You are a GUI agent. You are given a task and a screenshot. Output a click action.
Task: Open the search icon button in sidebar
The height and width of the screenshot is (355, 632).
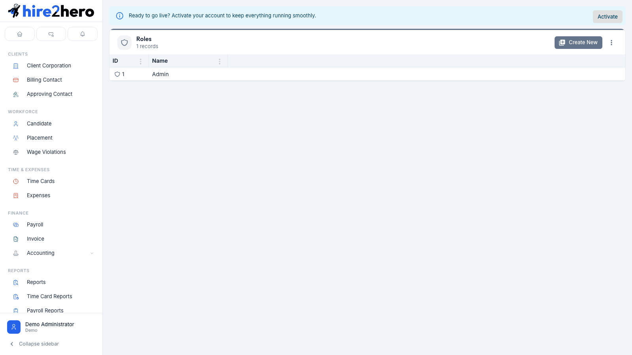pyautogui.click(x=51, y=34)
